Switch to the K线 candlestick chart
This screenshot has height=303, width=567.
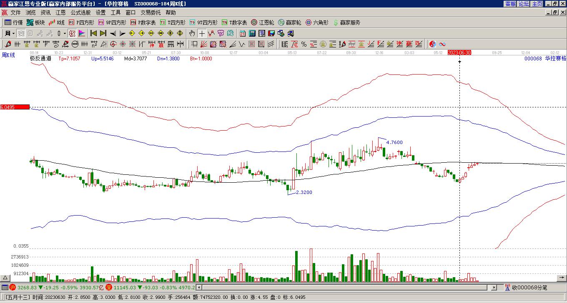[x=57, y=22]
